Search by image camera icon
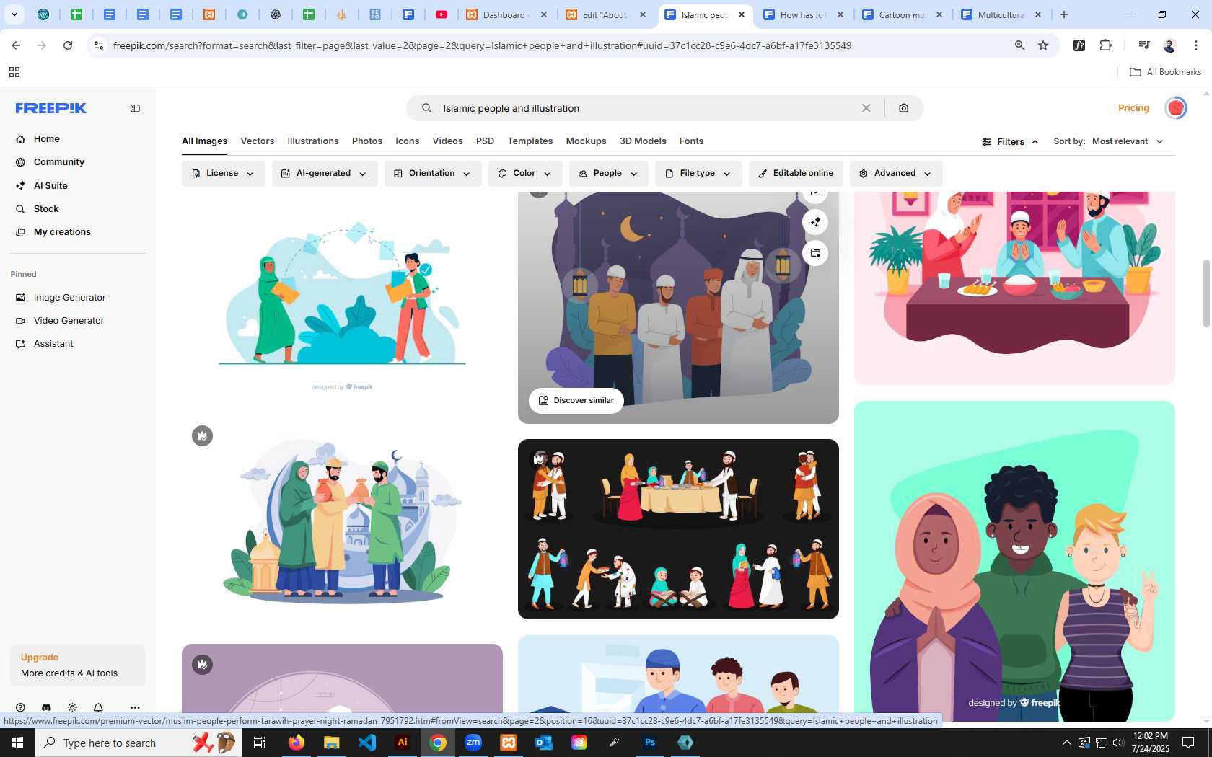Image resolution: width=1212 pixels, height=757 pixels. (903, 108)
